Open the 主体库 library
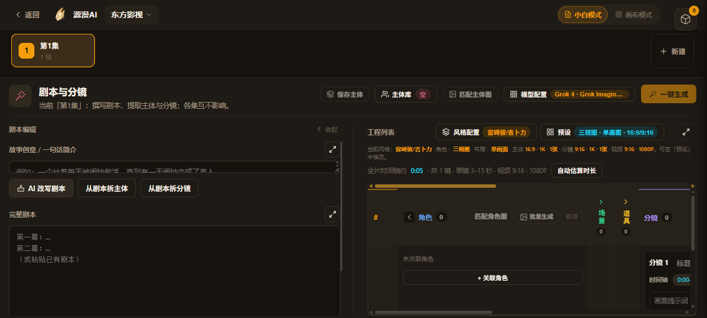The width and height of the screenshot is (707, 318). click(406, 94)
